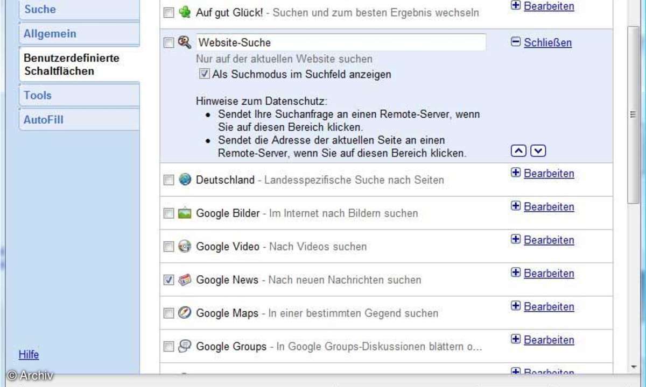Click the Schließen link for Website-Suche
Image resolution: width=646 pixels, height=387 pixels.
[548, 43]
